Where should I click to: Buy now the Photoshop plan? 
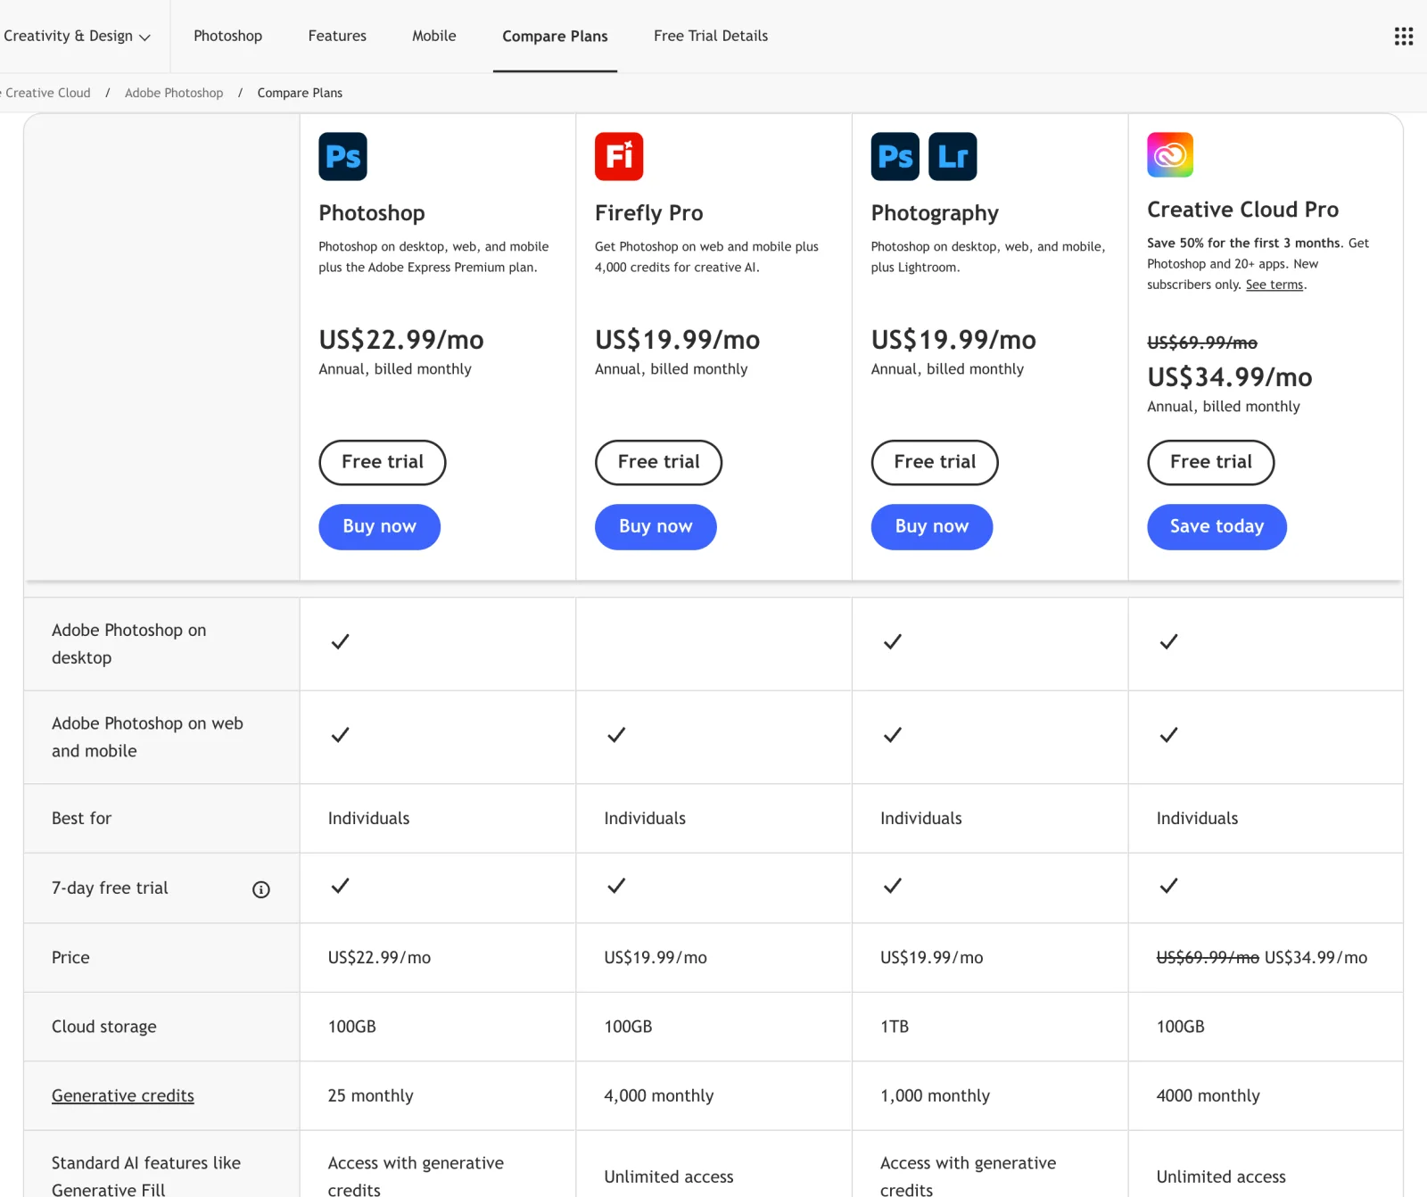point(380,526)
